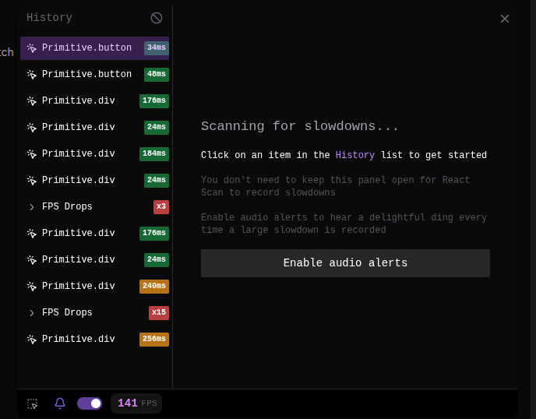Click the x3 red count badge

[x=161, y=206]
